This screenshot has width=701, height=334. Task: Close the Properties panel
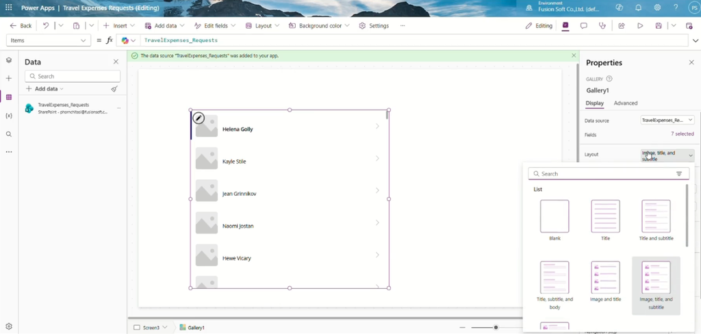tap(691, 62)
